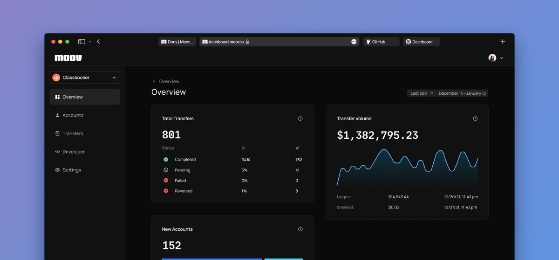Click the $14,543.44 largest transfer amount
The image size is (559, 260).
398,197
